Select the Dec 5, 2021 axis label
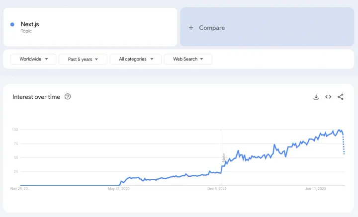 point(217,189)
